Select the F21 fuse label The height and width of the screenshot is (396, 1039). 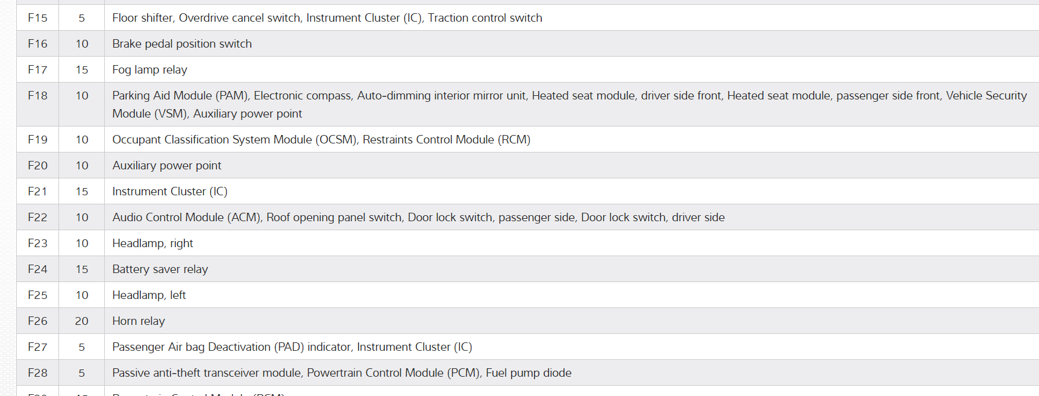pos(37,192)
